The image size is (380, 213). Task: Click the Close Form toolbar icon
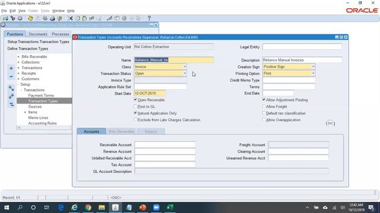(x=59, y=18)
